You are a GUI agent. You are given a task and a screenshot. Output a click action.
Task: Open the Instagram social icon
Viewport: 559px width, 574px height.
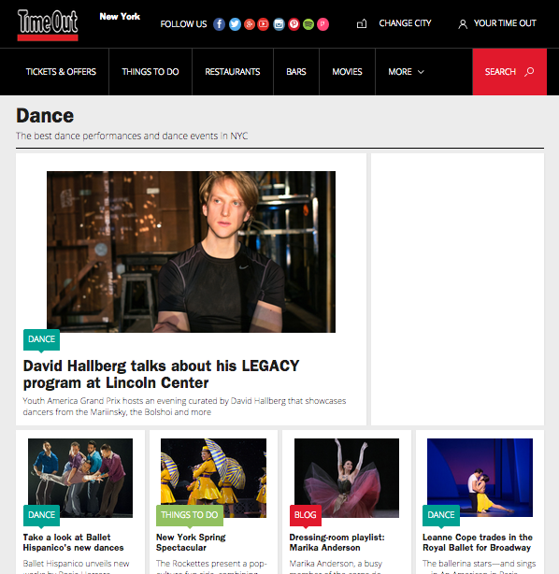(279, 24)
